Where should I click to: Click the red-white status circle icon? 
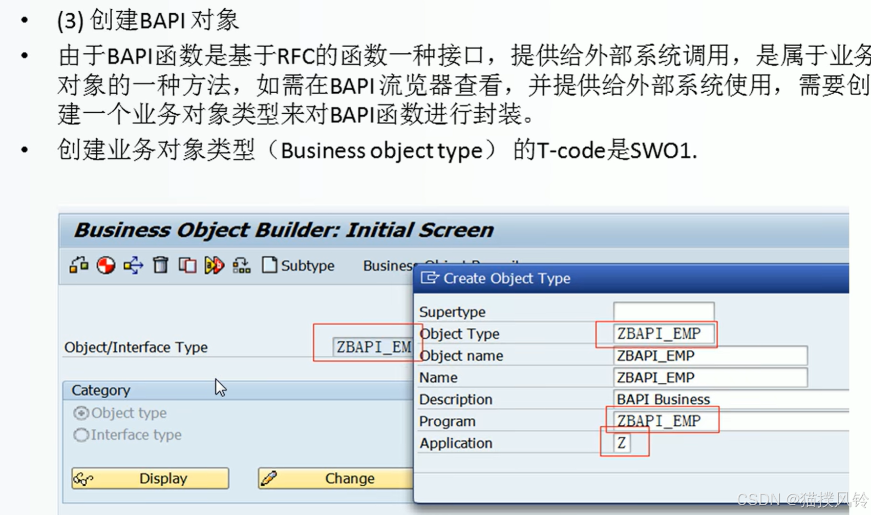(x=106, y=265)
